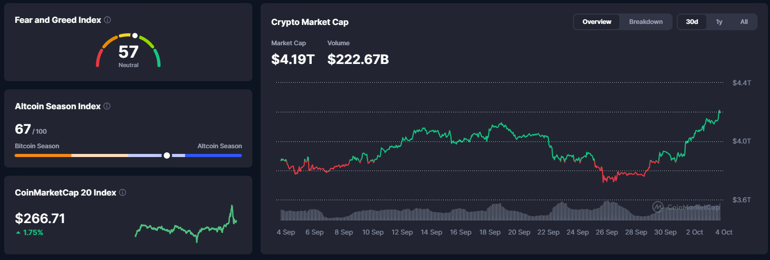Click the $4.19T market cap value
The image size is (770, 260).
(x=292, y=59)
